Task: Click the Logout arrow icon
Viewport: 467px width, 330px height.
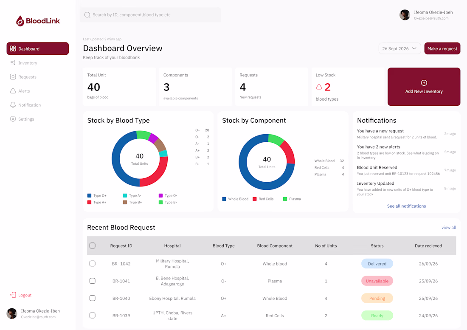Action: tap(13, 295)
